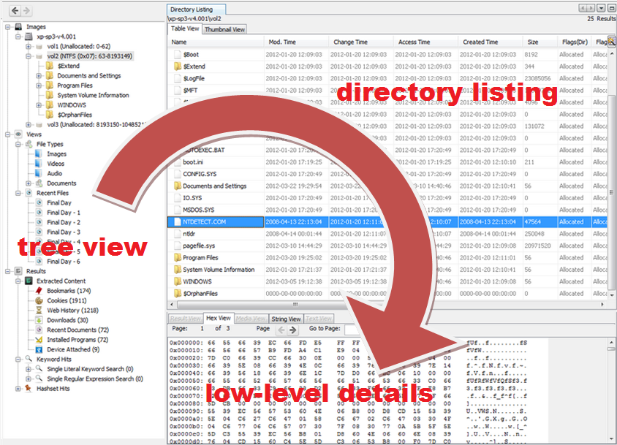
Task: Select the Table View tab
Action: coord(185,28)
